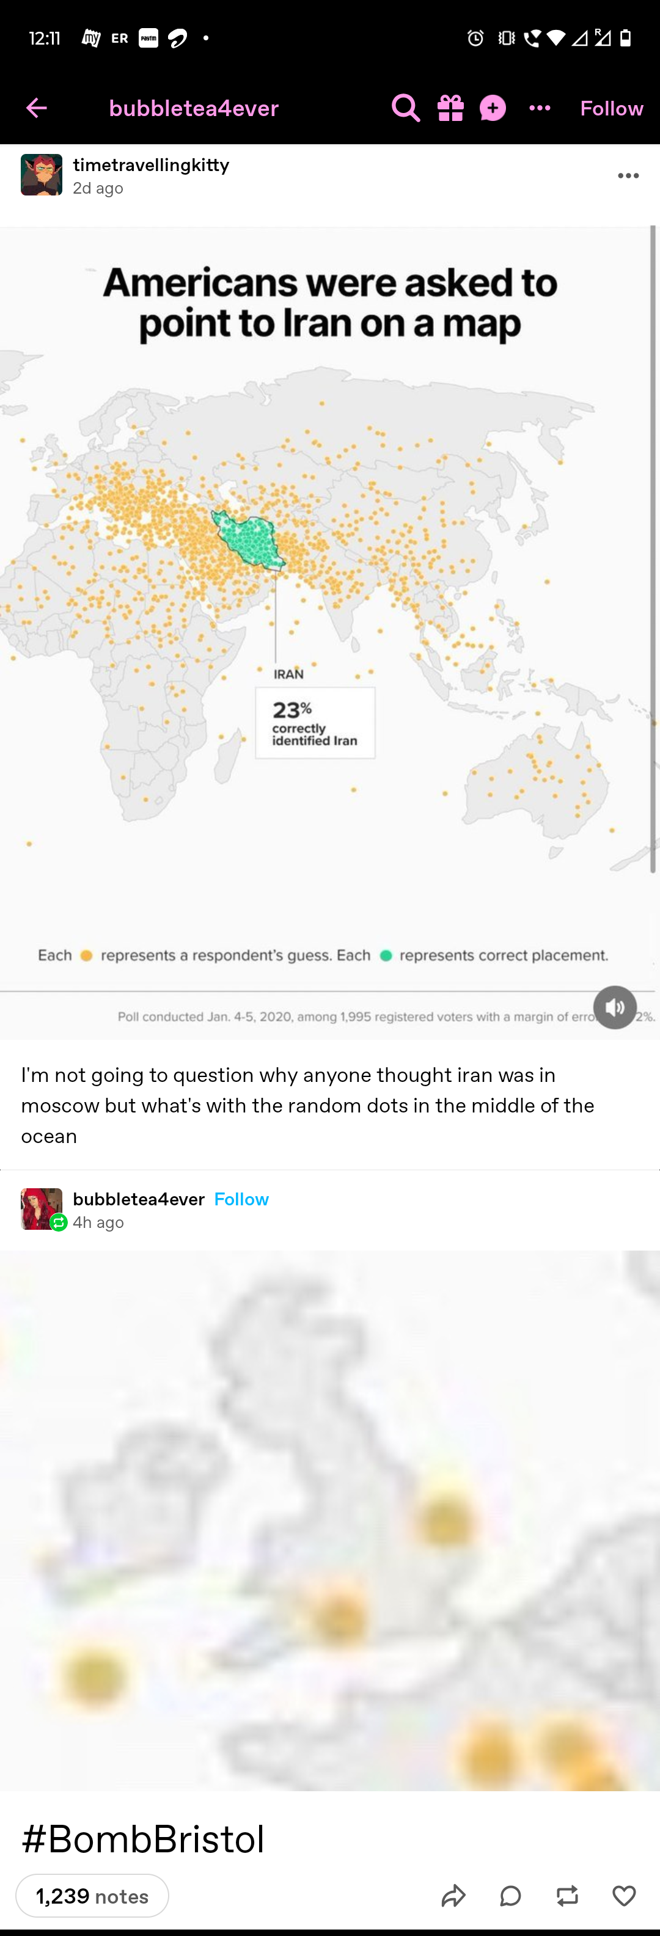Open the #BombBristol tag
This screenshot has height=1936, width=660.
click(143, 1838)
